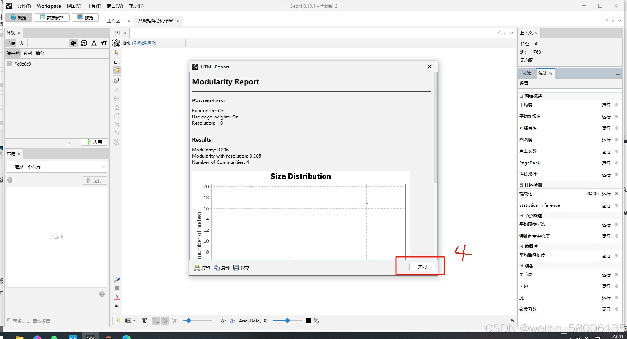Select the node size icon in Appearance
627x339 pixels.
84,43
